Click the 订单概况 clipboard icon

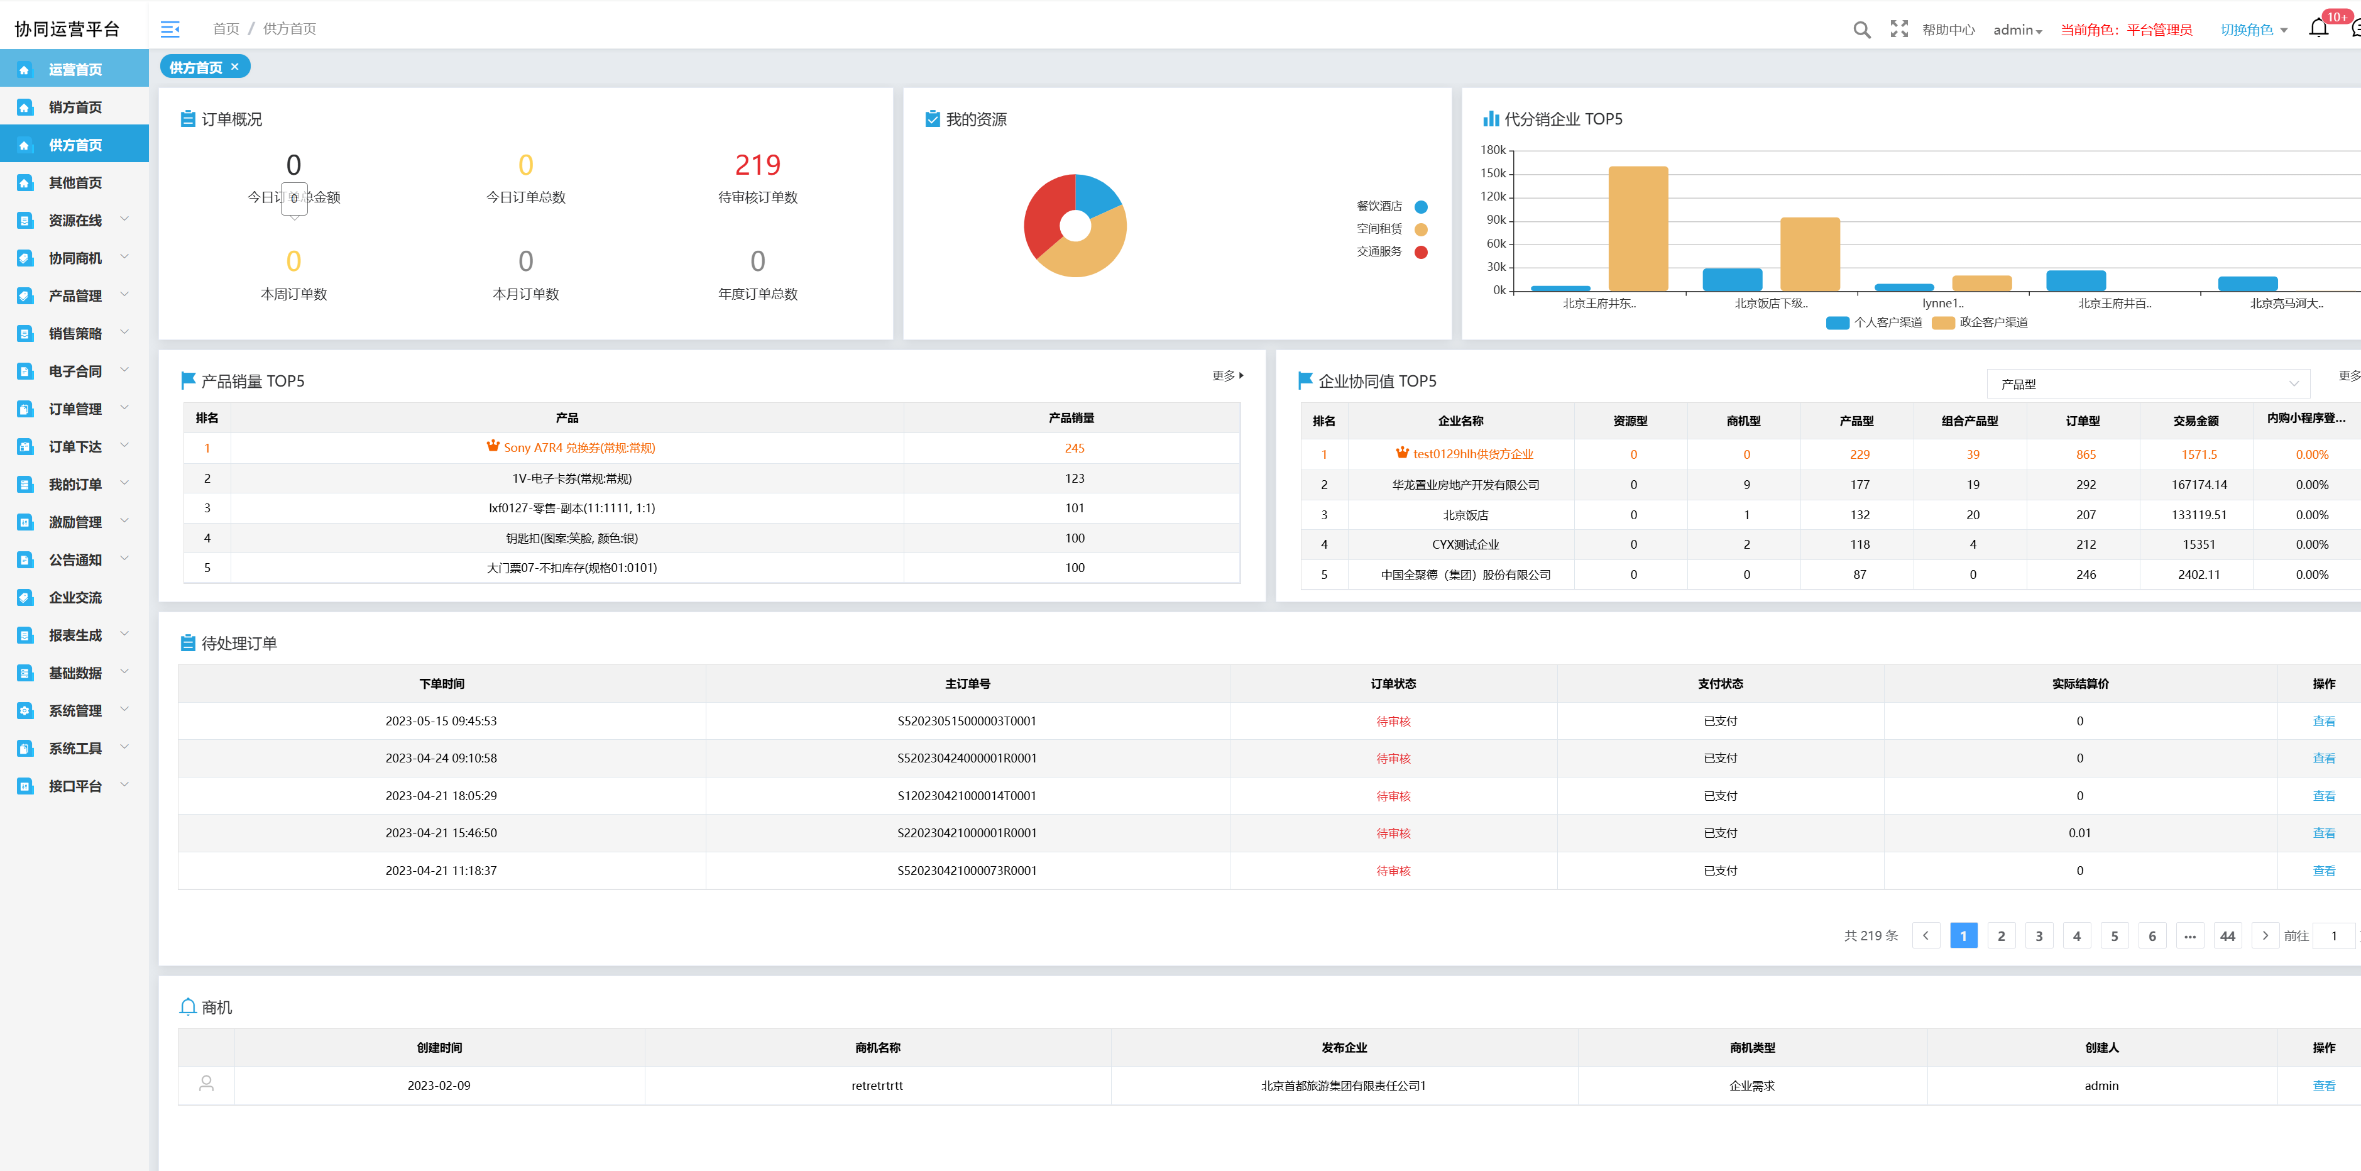(x=187, y=119)
